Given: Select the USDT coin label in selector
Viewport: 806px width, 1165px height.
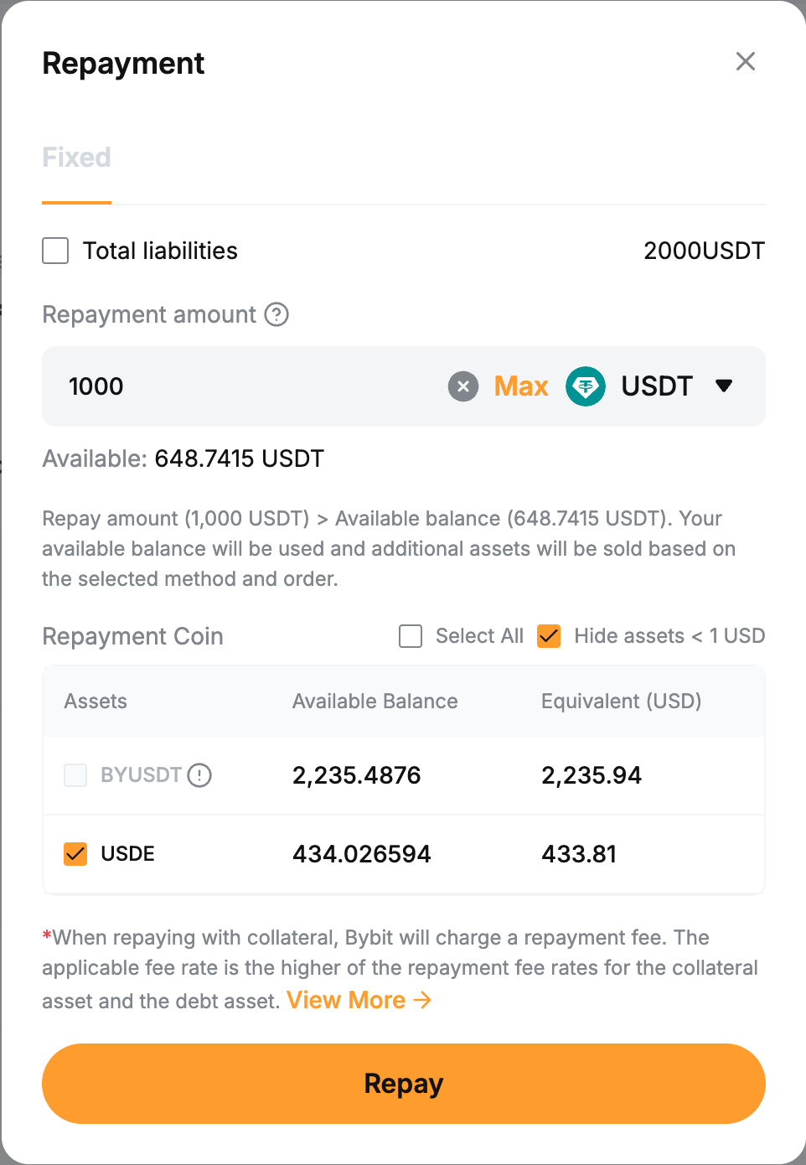Looking at the screenshot, I should point(657,386).
